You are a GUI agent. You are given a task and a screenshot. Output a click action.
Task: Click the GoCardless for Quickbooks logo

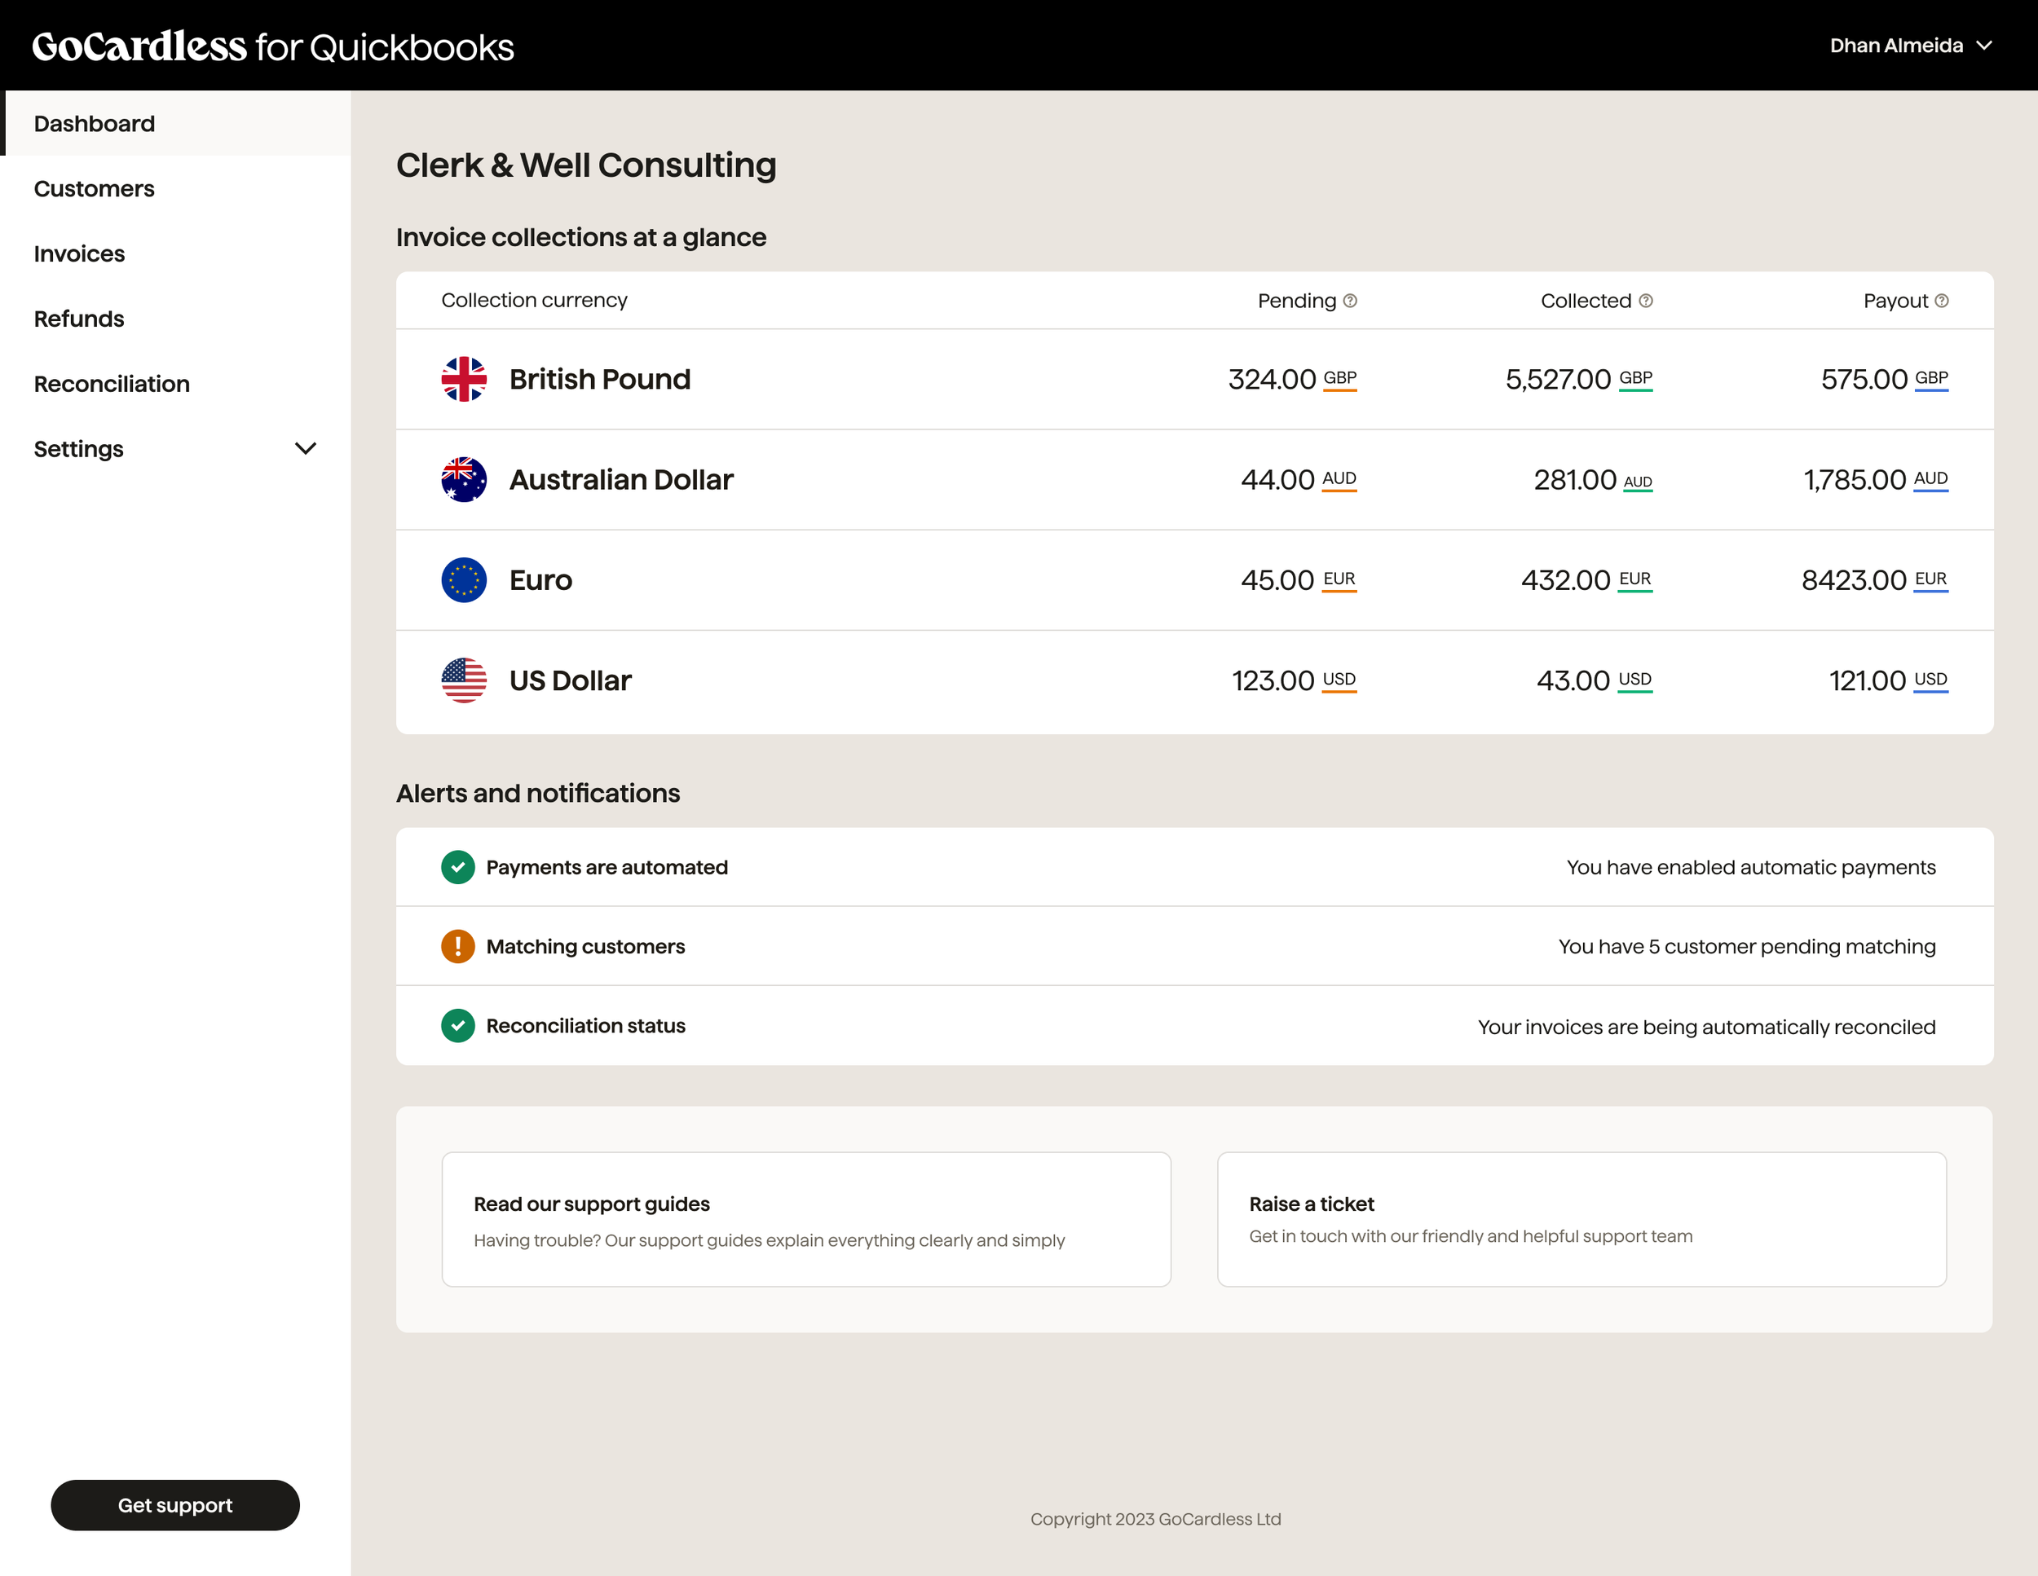[272, 46]
